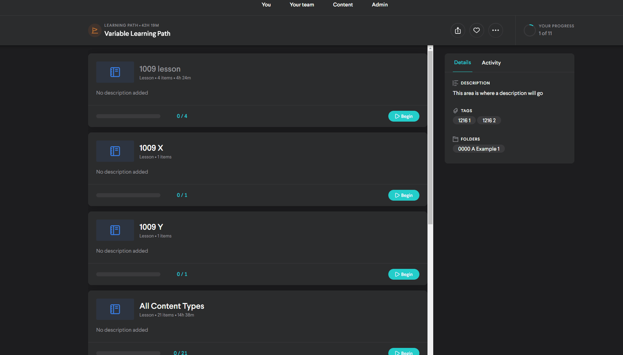623x355 pixels.
Task: Click the tags icon in the Details panel
Action: point(455,110)
